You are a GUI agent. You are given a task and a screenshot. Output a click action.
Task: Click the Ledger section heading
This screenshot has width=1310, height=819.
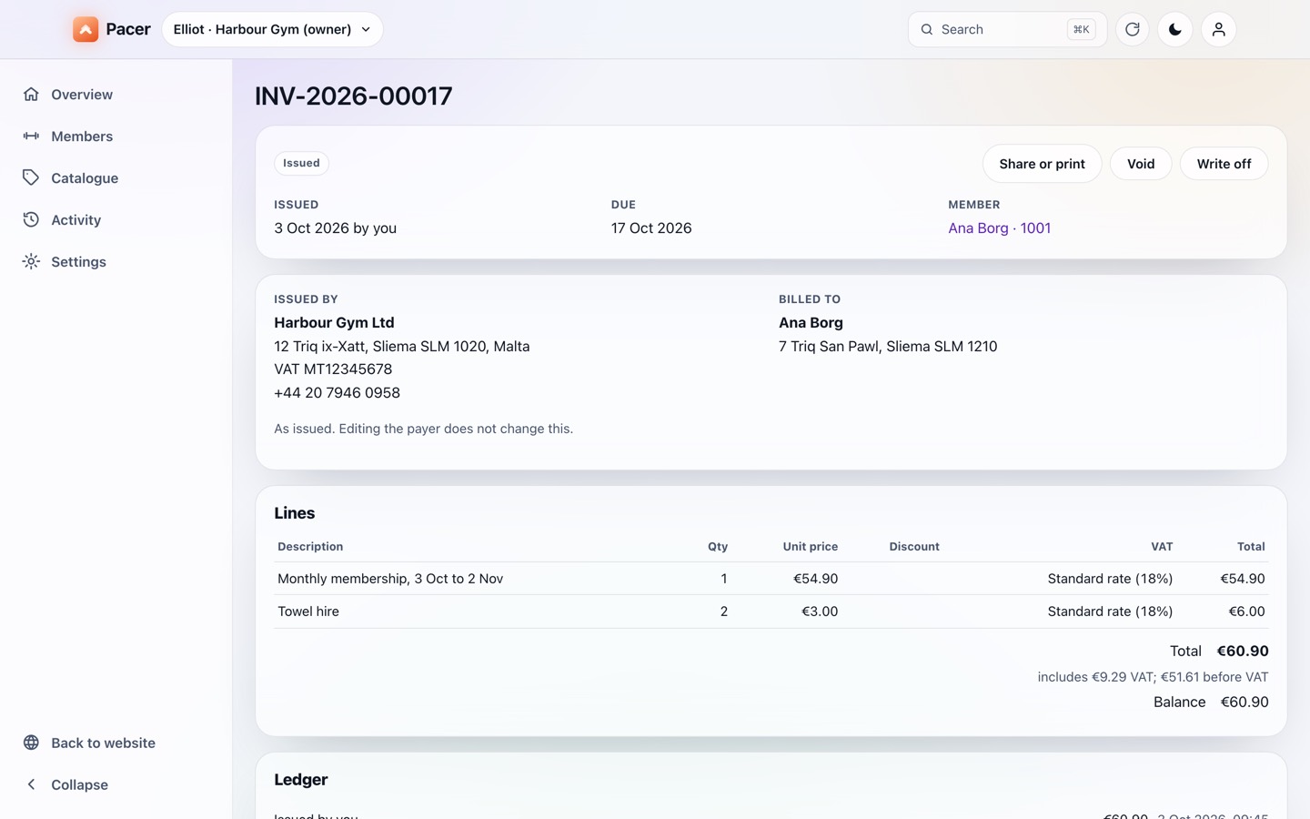tap(301, 780)
